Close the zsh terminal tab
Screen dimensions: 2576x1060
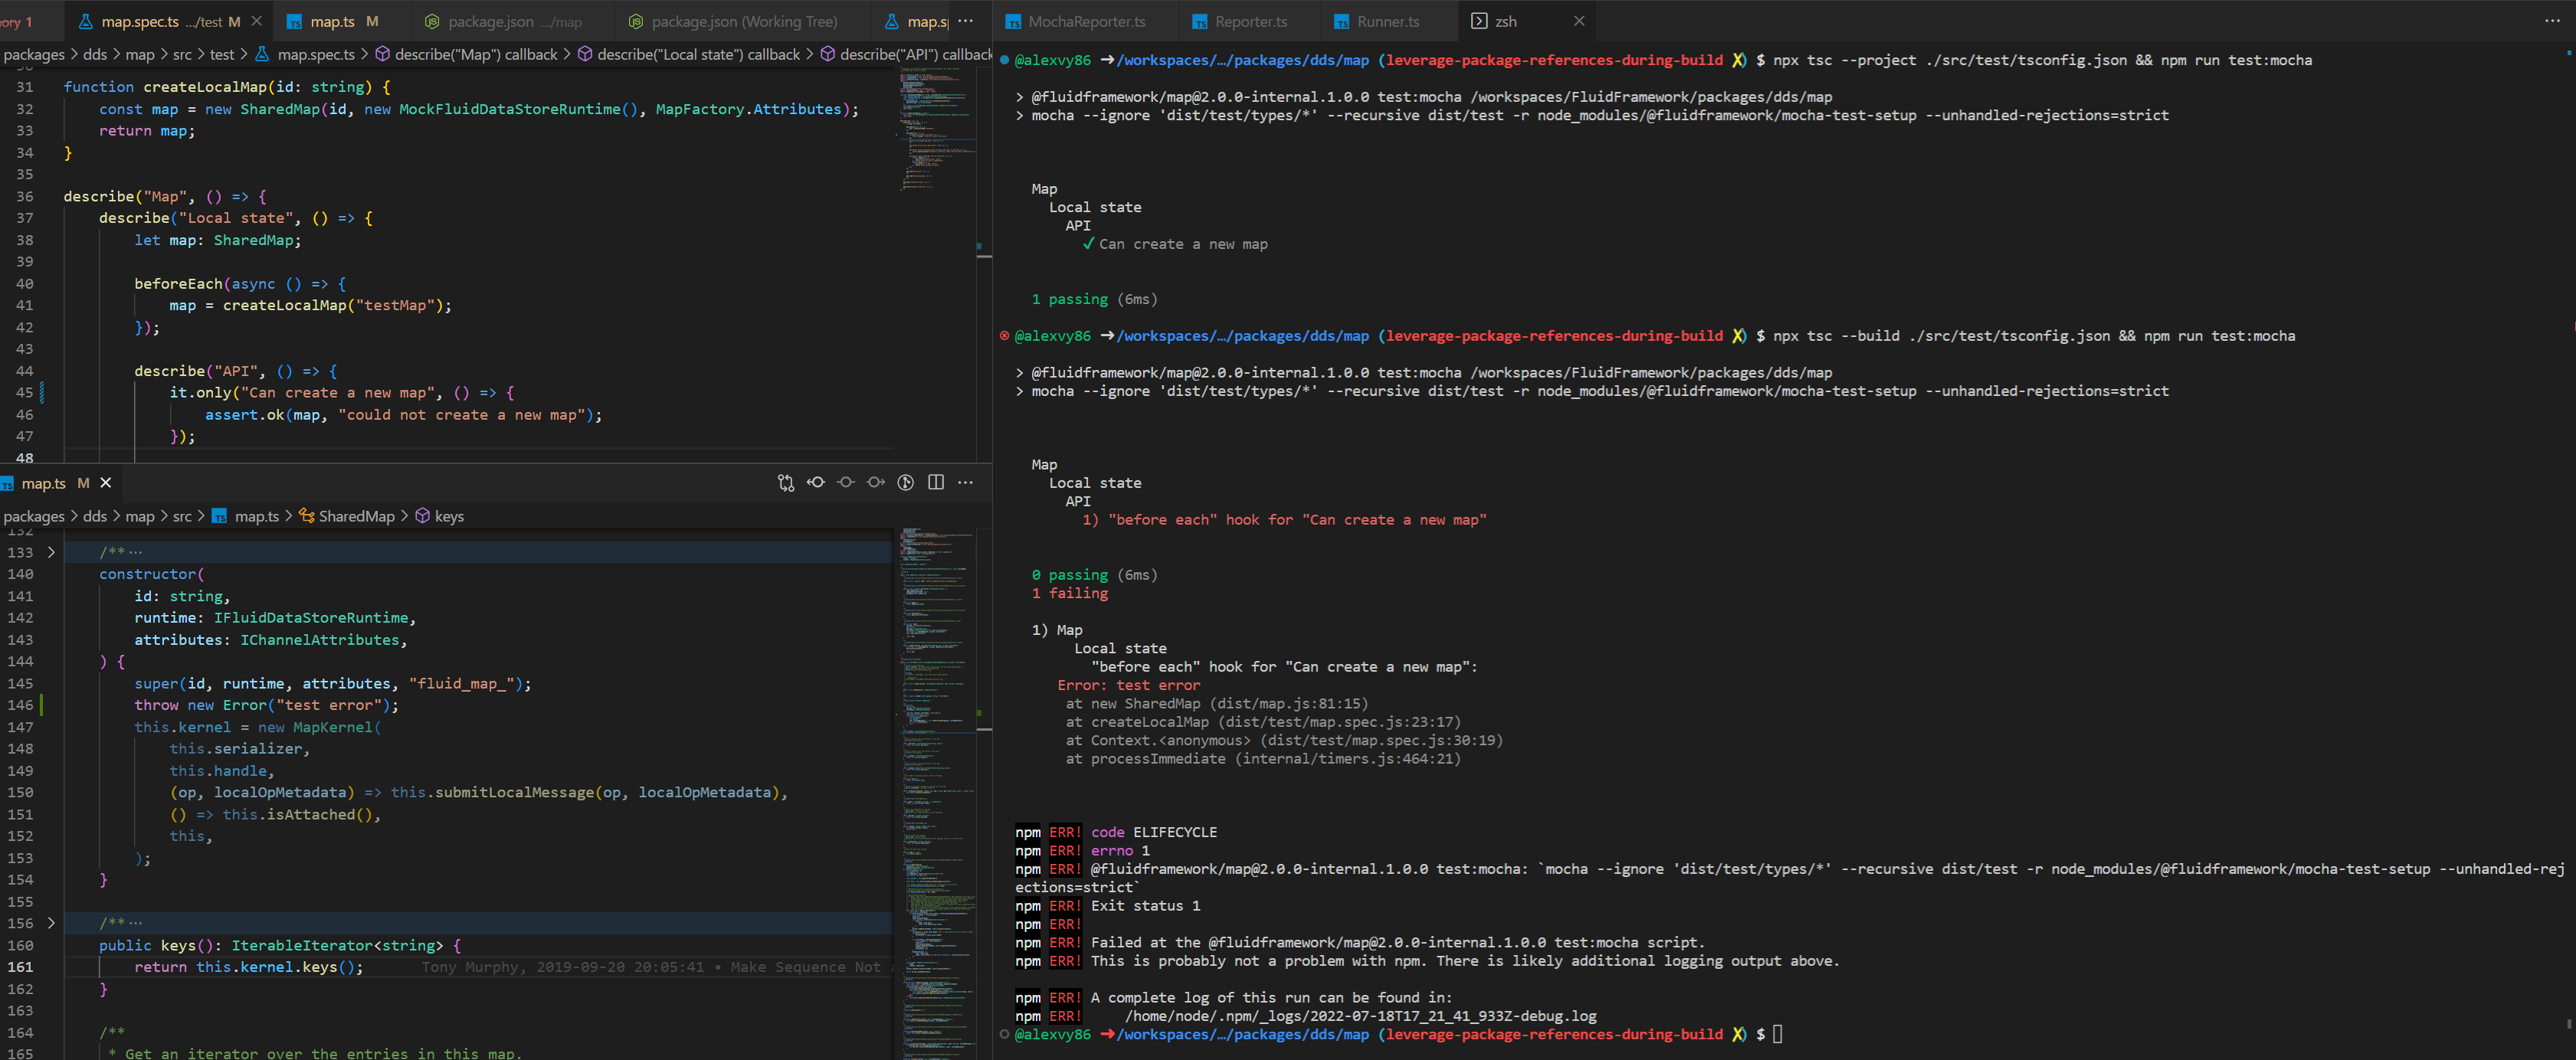(1579, 21)
